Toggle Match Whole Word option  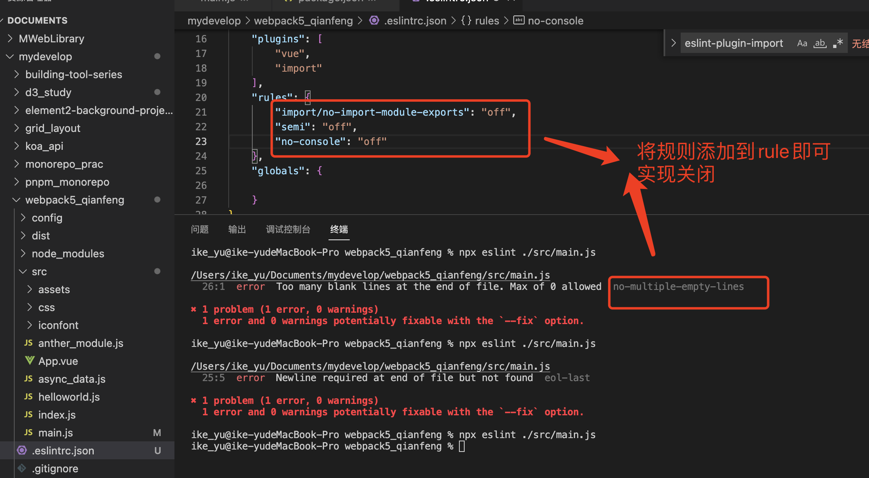tap(820, 43)
